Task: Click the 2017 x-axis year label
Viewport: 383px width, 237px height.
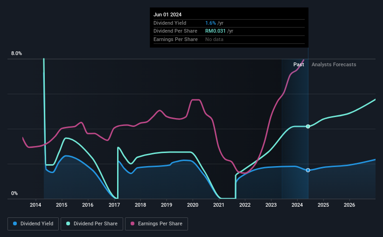Action: (114, 205)
